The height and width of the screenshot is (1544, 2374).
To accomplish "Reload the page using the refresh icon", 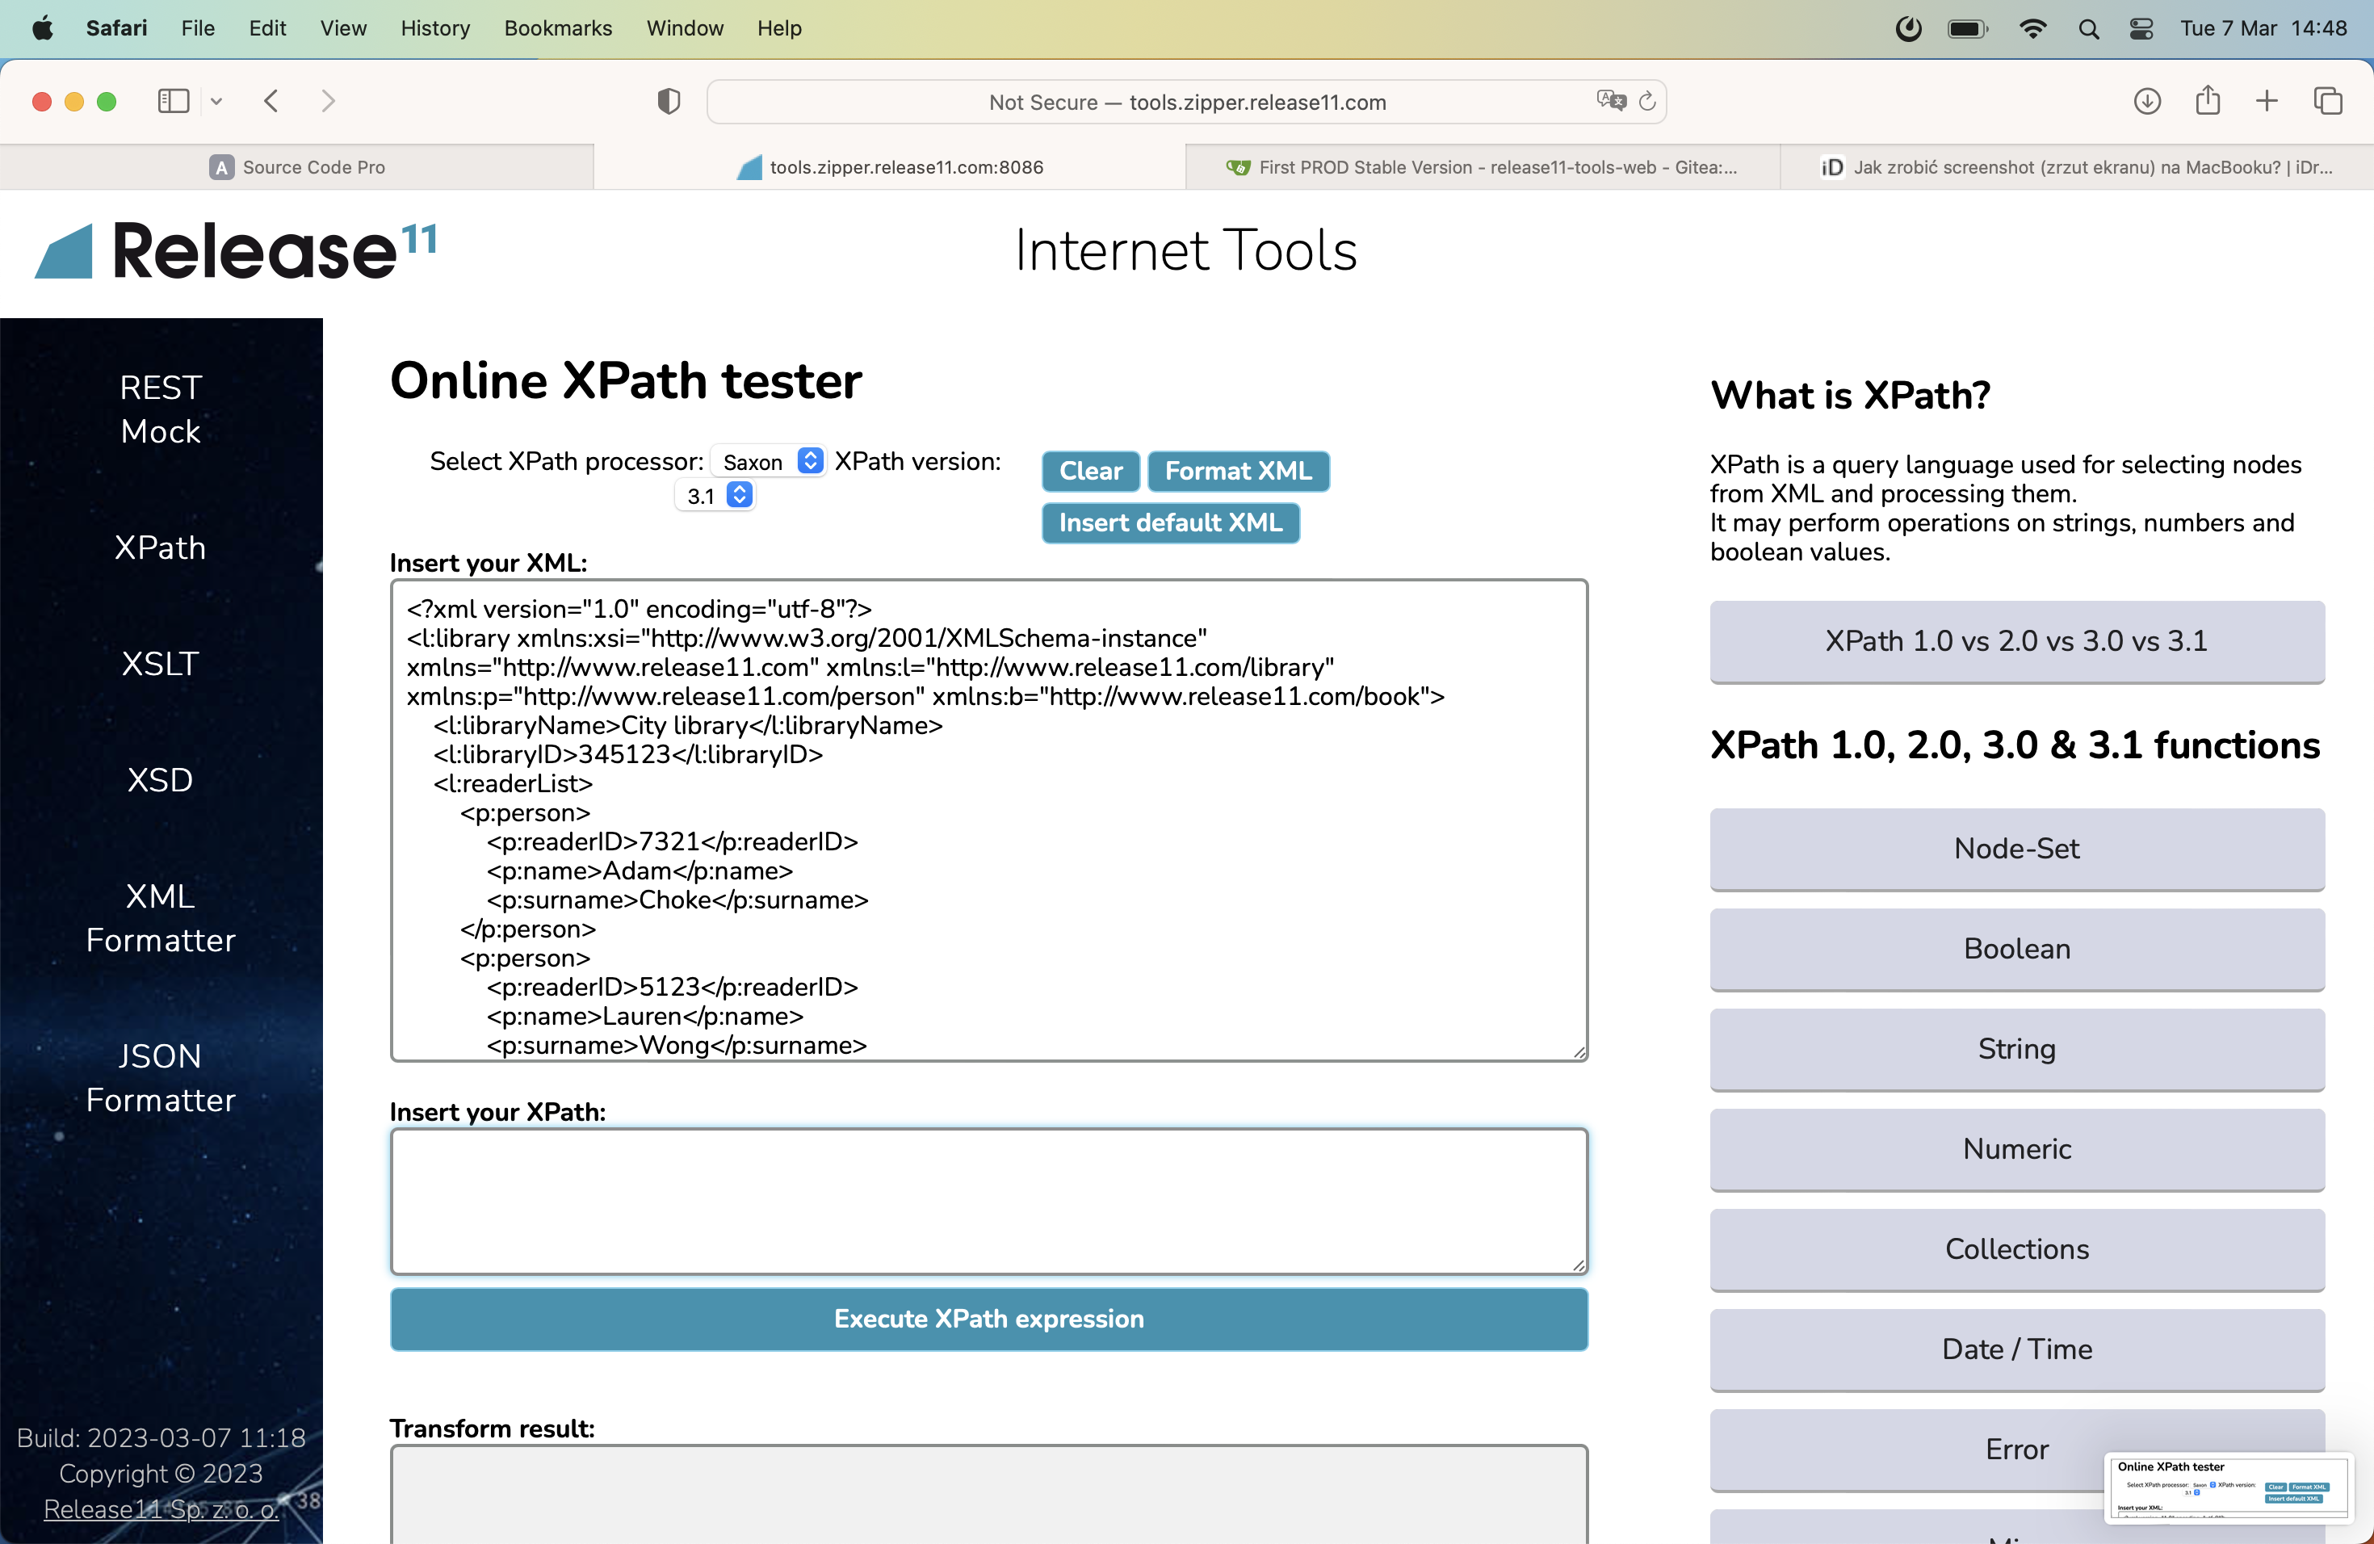I will 1648,101.
